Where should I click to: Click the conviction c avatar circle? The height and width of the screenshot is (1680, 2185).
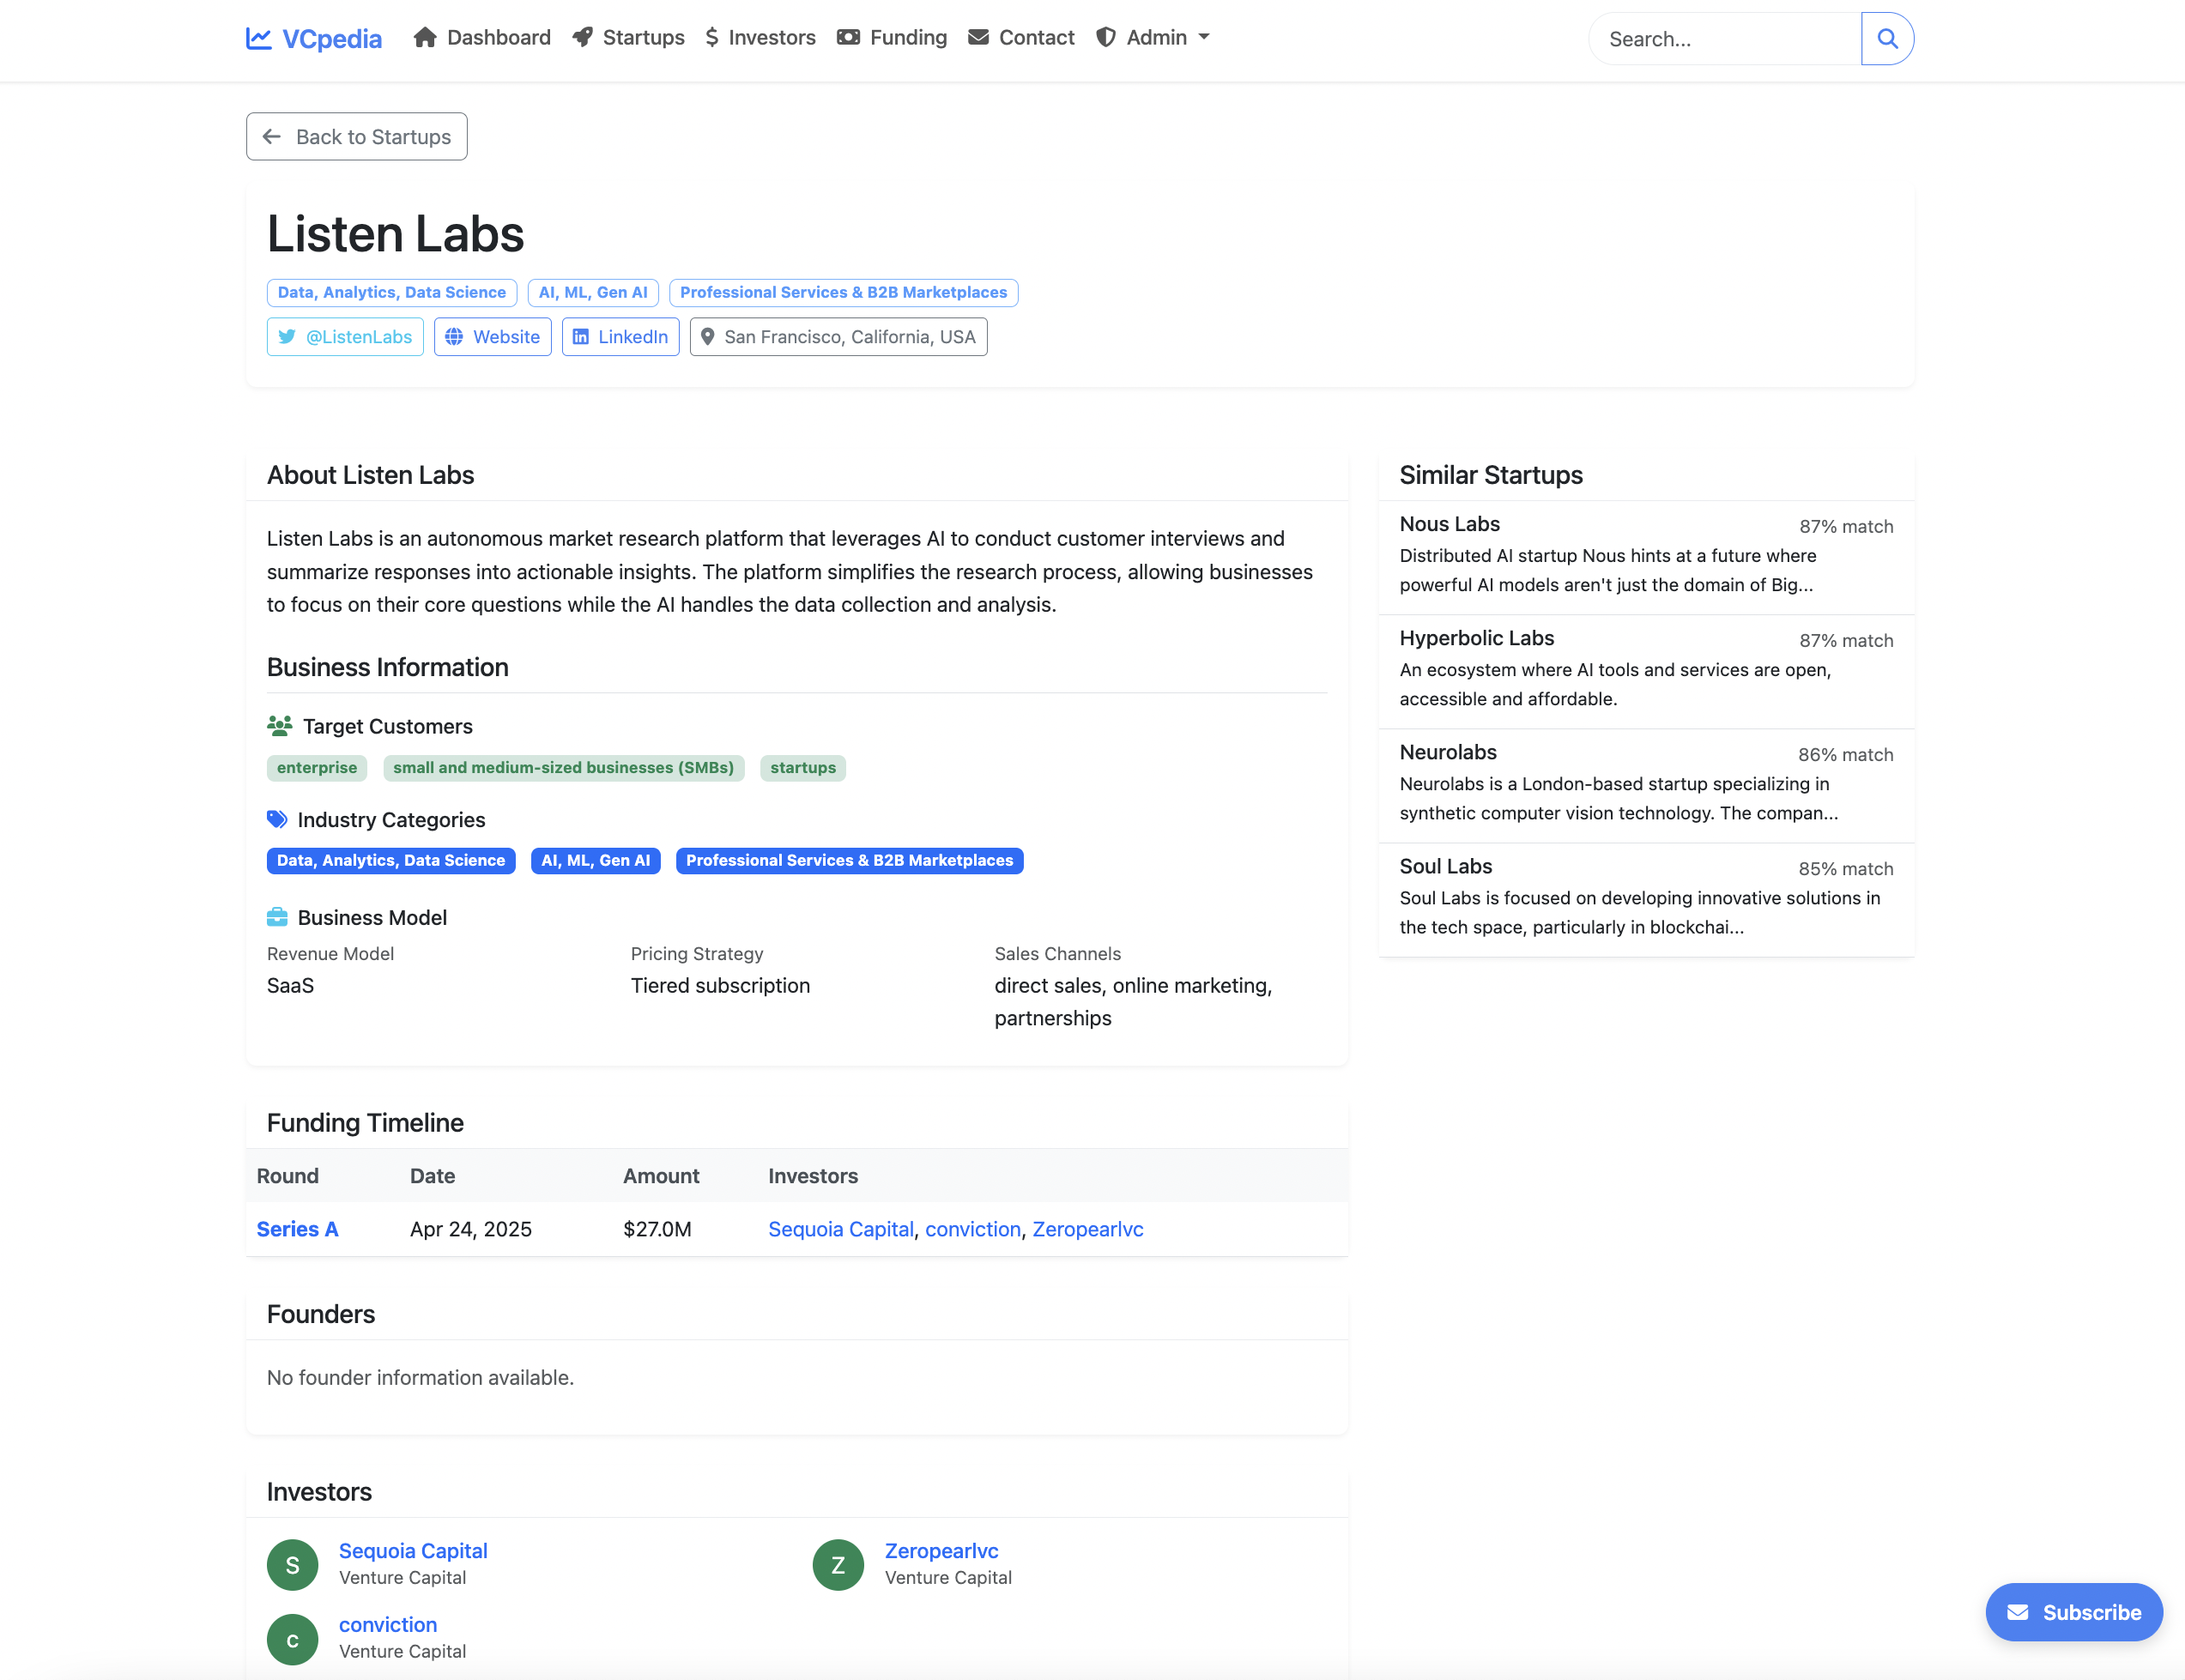tap(292, 1639)
